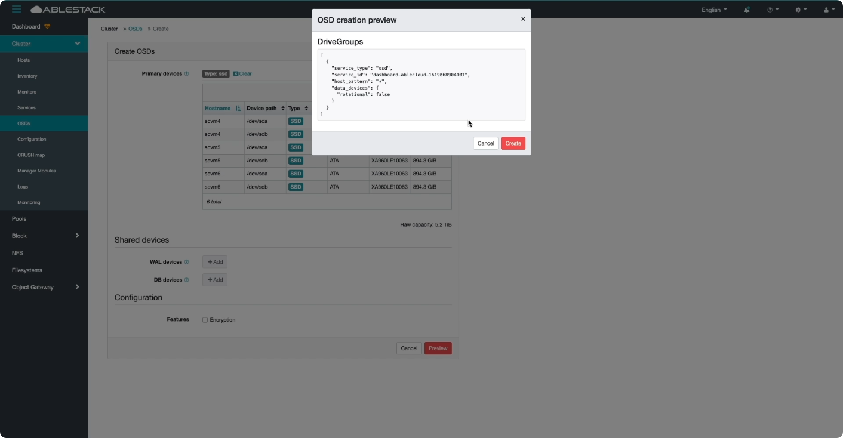Open the ABLESTACK logo home link

point(67,9)
